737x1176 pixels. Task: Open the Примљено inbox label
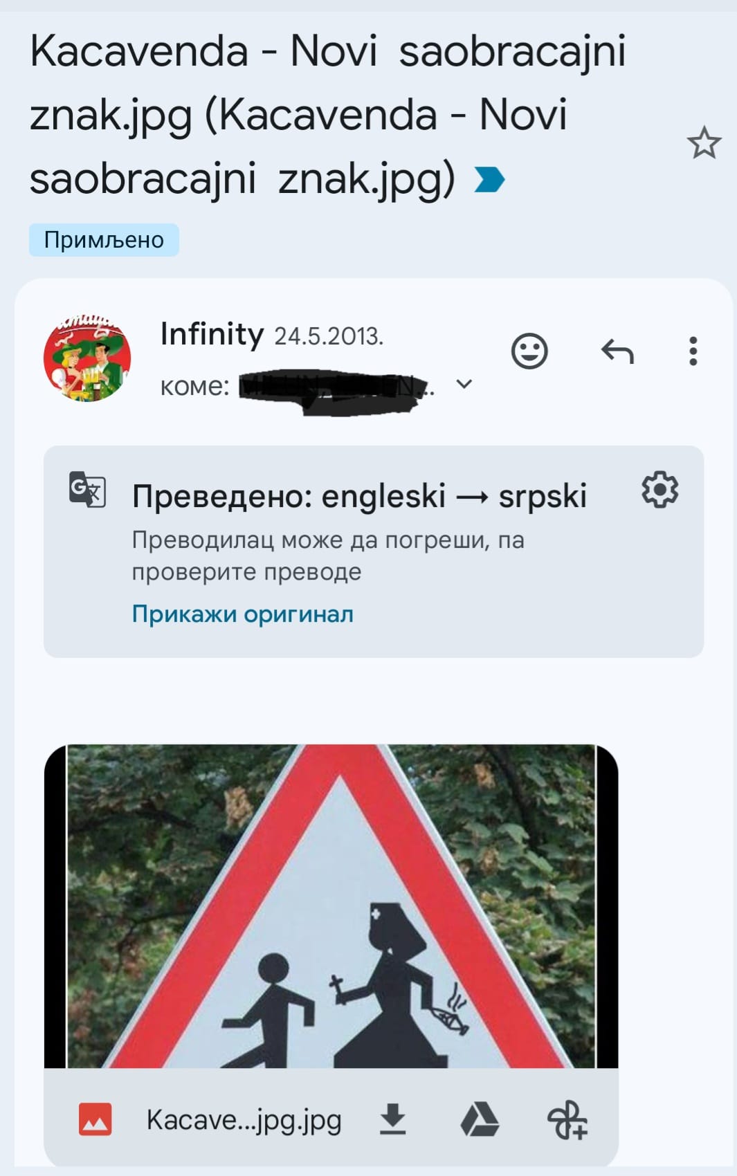[104, 240]
